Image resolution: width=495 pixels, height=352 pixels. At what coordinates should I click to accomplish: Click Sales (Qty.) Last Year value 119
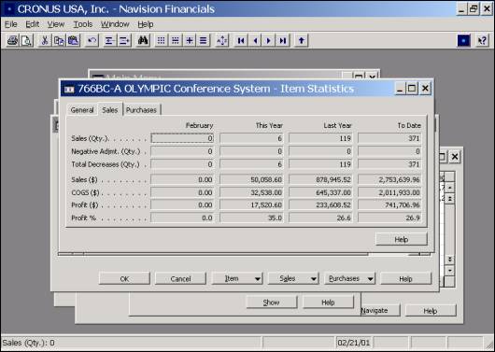click(320, 138)
